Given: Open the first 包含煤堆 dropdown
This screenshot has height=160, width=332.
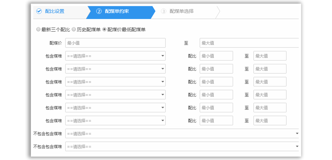Looking at the screenshot, I should pyautogui.click(x=115, y=56).
